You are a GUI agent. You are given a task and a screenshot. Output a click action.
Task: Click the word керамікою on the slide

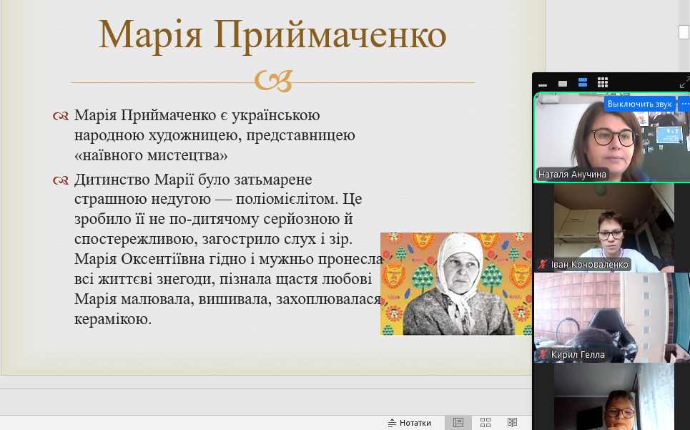coord(113,319)
